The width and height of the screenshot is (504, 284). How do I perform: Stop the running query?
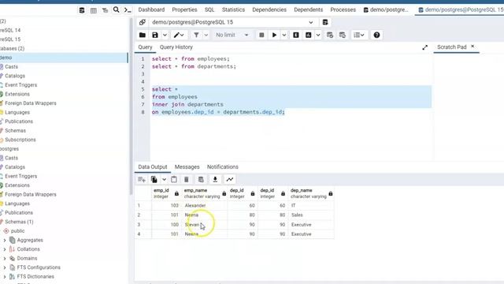261,35
